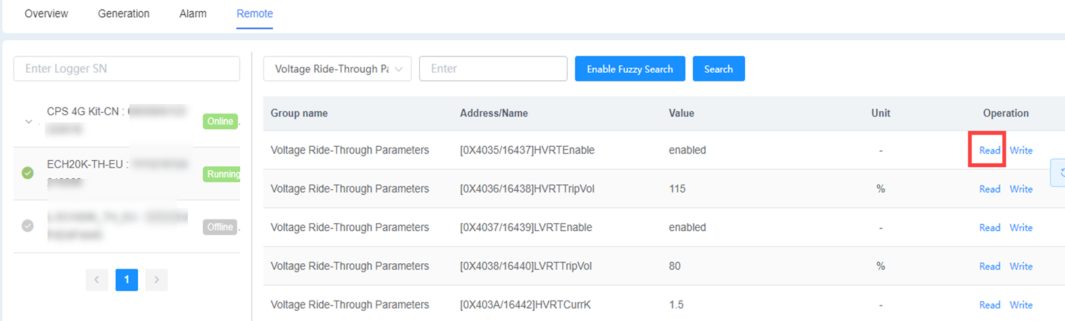Read the HVRTCurrK parameter
The image size is (1065, 321).
coord(989,305)
